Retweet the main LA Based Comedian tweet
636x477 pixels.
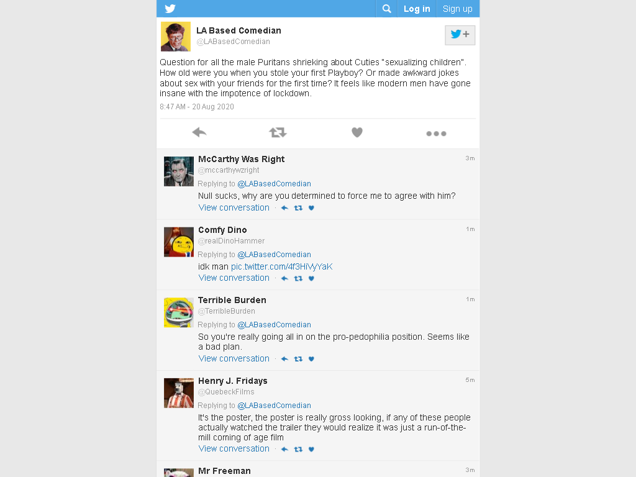pos(278,132)
